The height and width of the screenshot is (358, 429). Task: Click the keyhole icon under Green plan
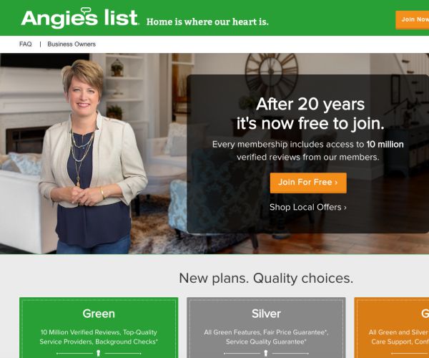(x=99, y=353)
